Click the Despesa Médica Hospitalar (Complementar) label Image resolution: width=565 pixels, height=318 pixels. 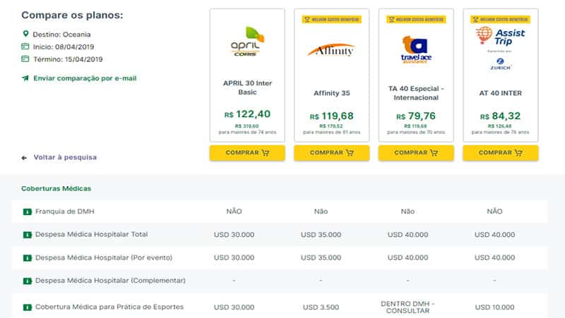(x=110, y=280)
